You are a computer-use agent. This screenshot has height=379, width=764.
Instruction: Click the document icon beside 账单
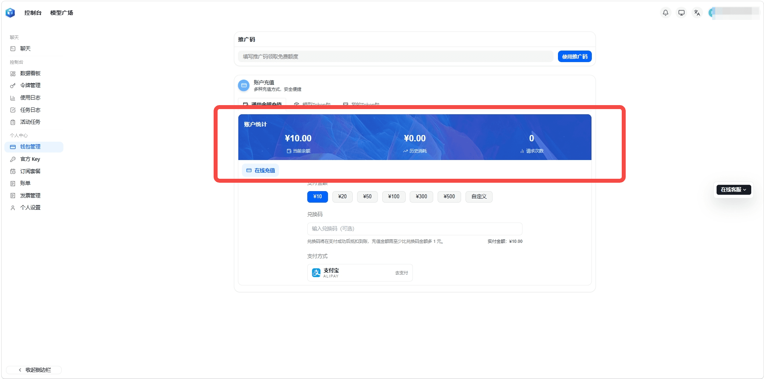click(13, 184)
